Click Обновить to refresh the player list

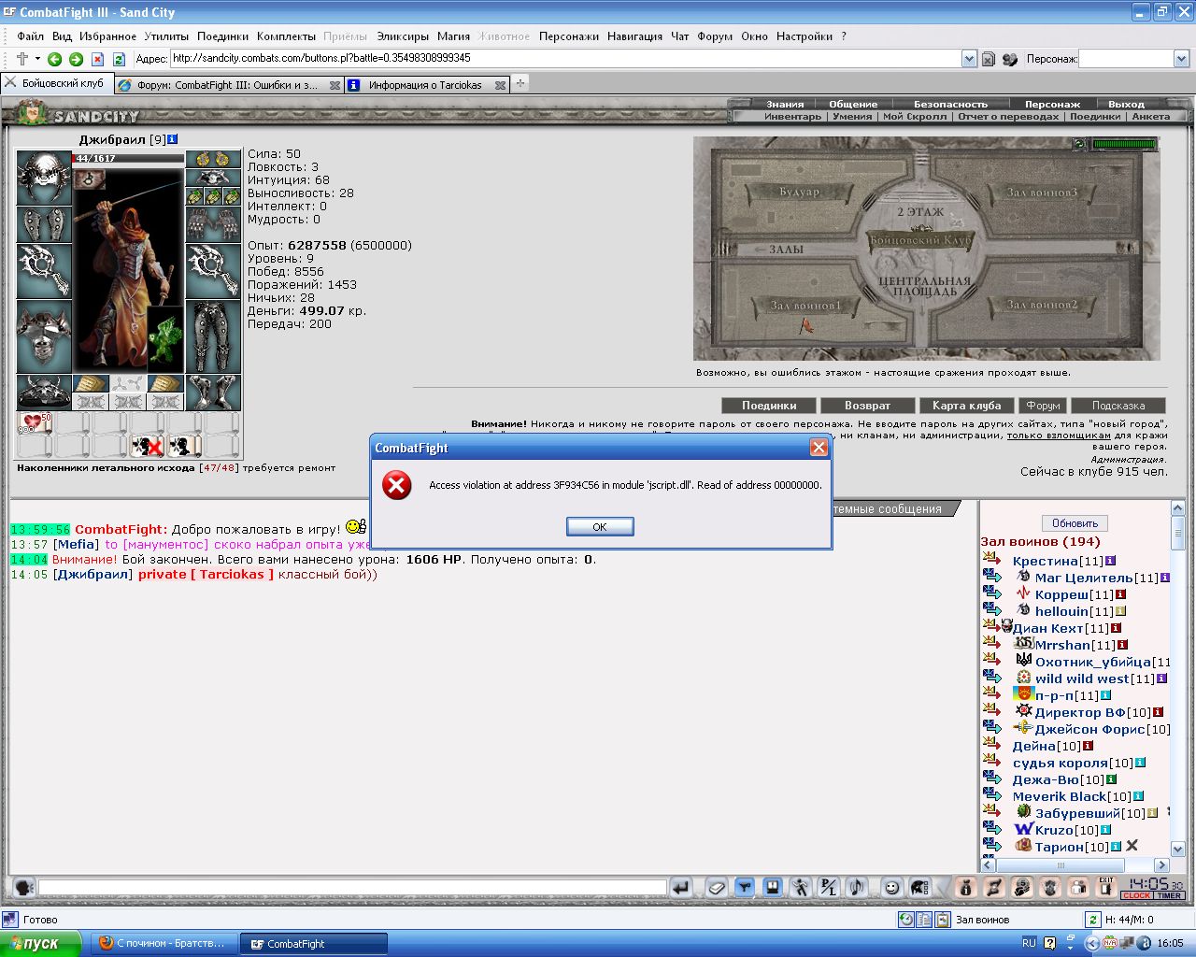tap(1075, 523)
